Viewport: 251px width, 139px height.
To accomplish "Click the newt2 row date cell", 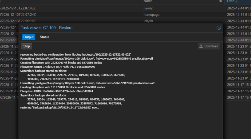I will (239, 8).
